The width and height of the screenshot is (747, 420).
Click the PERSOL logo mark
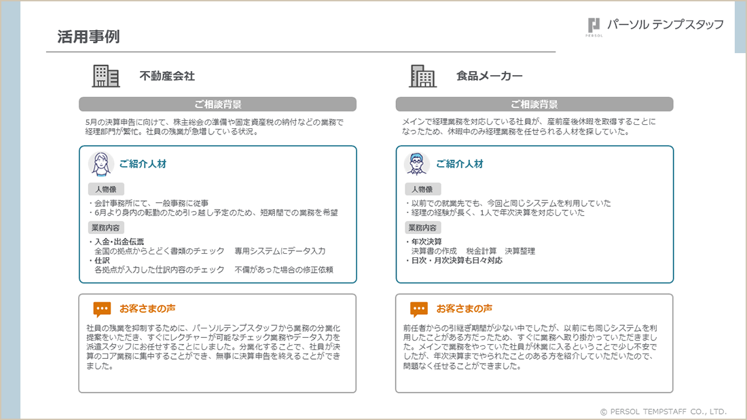tap(594, 27)
